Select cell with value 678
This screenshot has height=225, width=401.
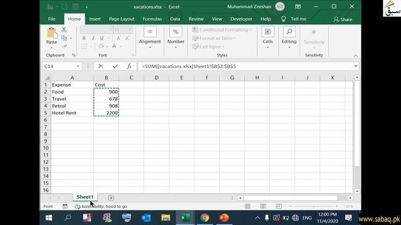[106, 99]
